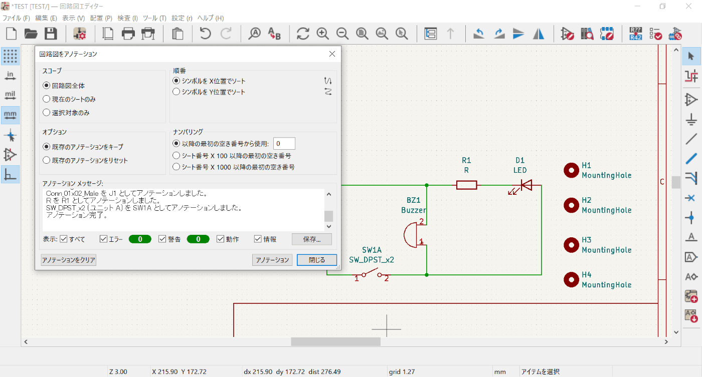Select the add bus tool (thick blue line)
The height and width of the screenshot is (377, 702).
691,159
